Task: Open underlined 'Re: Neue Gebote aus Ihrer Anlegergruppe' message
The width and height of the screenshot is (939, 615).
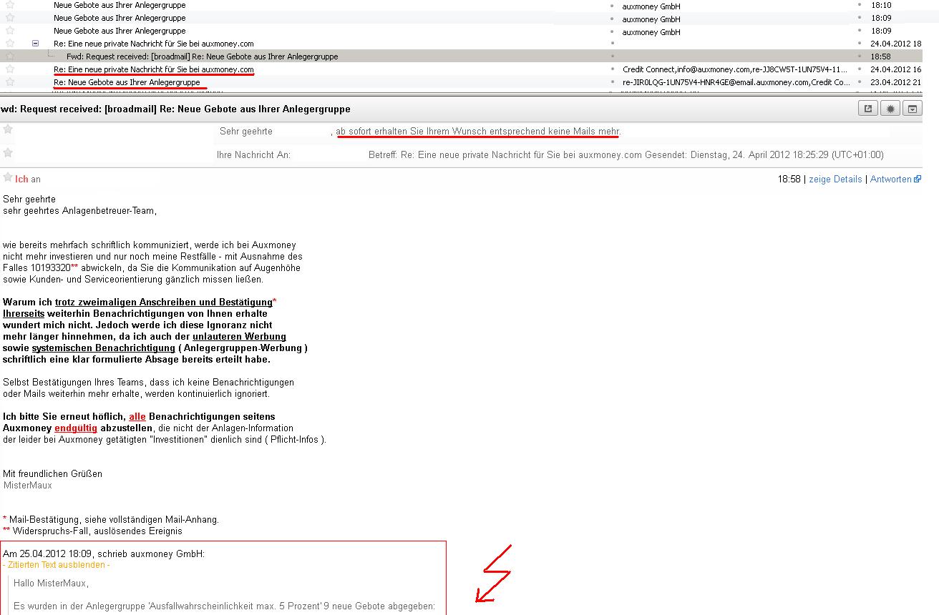Action: click(127, 82)
